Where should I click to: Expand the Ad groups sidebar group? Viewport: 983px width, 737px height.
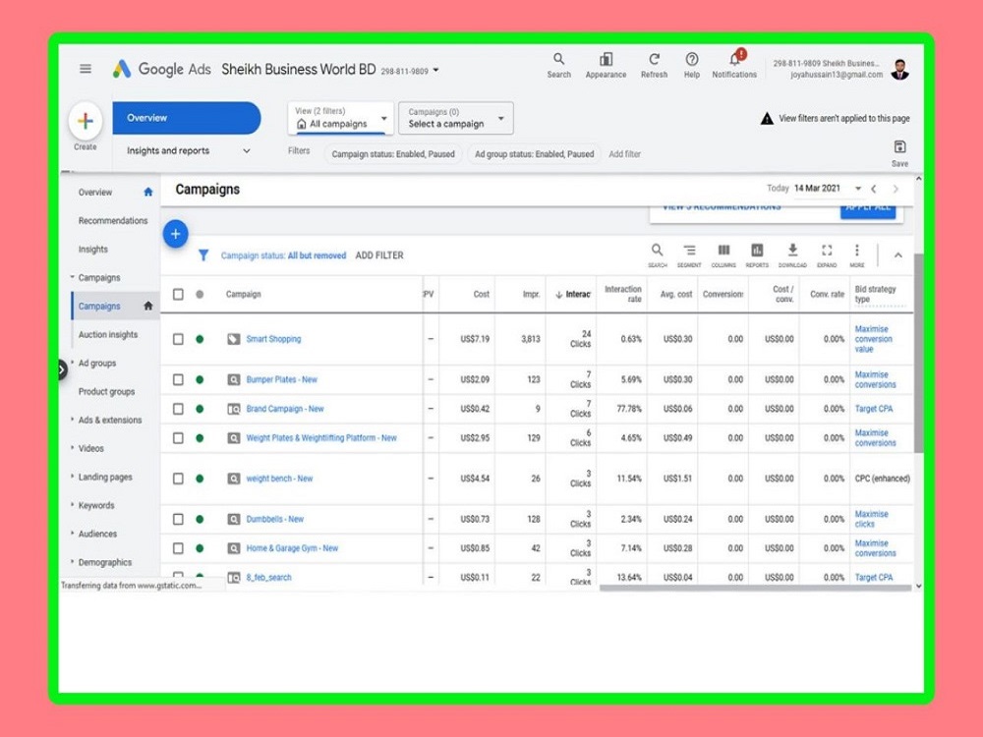point(72,363)
